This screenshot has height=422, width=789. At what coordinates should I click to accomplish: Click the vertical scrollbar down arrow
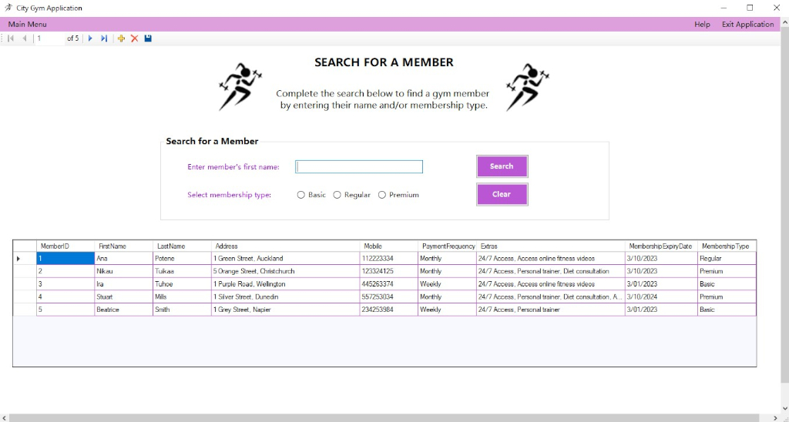click(x=784, y=408)
